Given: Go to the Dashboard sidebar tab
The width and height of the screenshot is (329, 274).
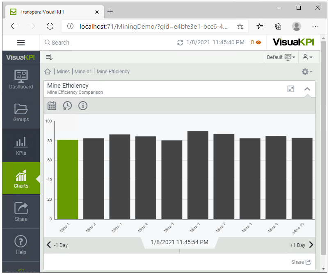Looking at the screenshot, I should 21,79.
